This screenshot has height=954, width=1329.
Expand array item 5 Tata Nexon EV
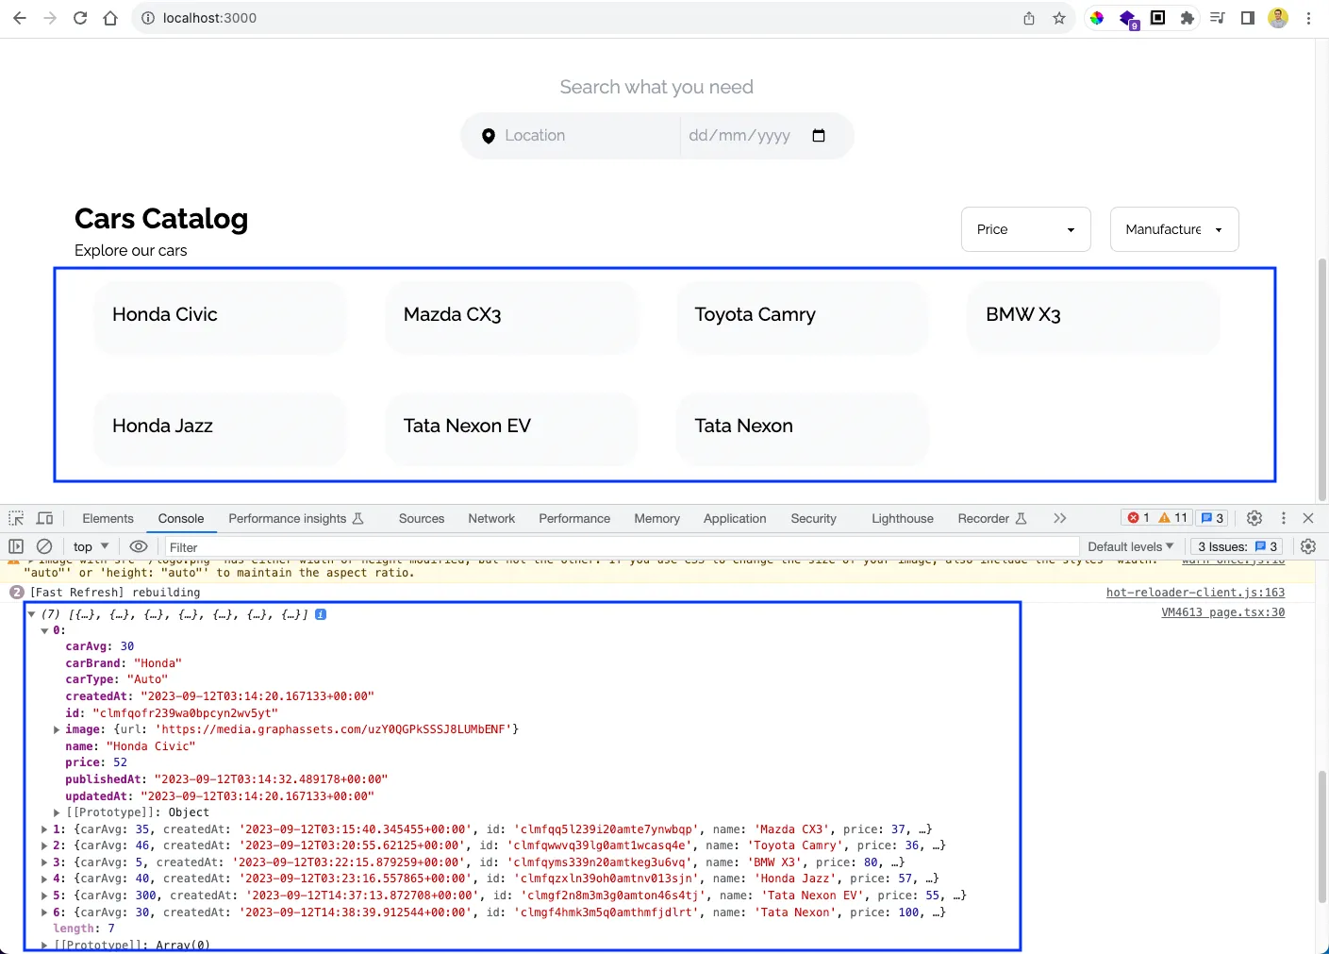pos(44,895)
